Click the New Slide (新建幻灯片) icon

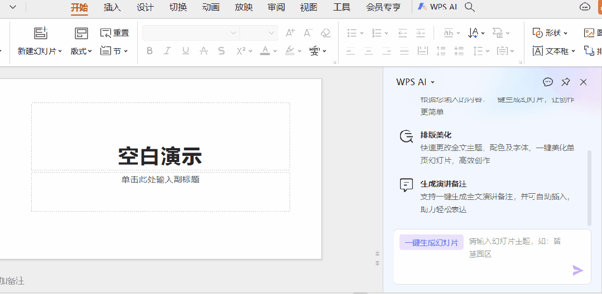(40, 33)
